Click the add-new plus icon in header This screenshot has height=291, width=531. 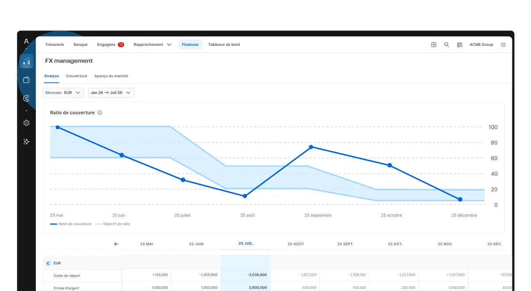[434, 45]
